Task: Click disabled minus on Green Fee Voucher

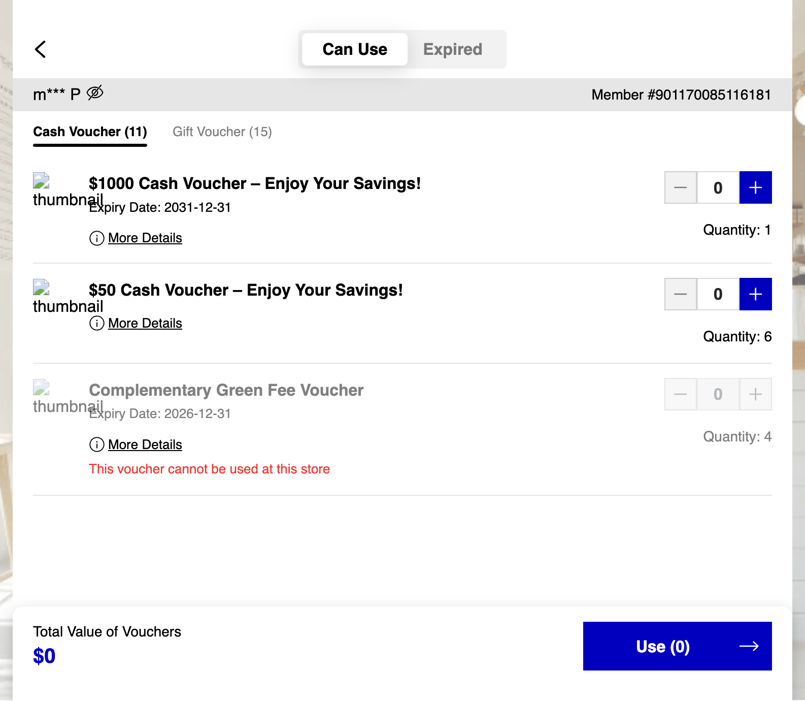Action: [681, 394]
